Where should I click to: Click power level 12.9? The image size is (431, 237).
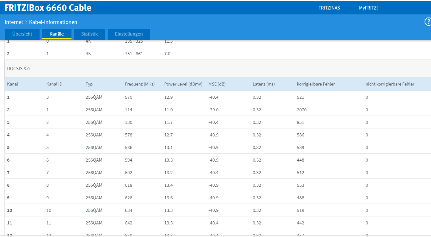[x=168, y=97]
